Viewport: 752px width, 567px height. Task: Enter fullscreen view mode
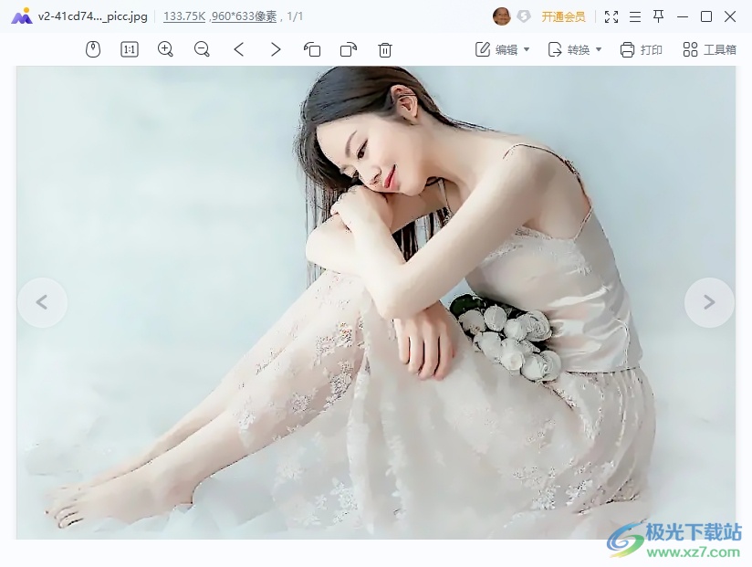(x=611, y=16)
